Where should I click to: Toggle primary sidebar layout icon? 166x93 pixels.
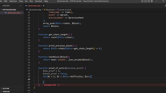(142, 1)
